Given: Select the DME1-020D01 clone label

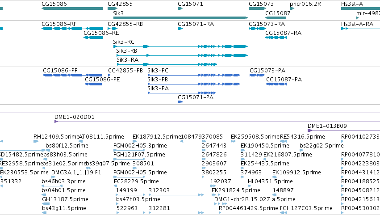Looking at the screenshot, I should 75,117.
